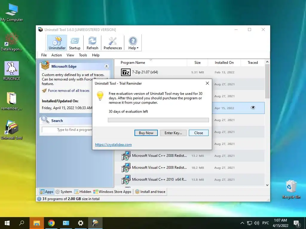Select the My Computer desktop icon
The image size is (306, 229).
[12, 12]
